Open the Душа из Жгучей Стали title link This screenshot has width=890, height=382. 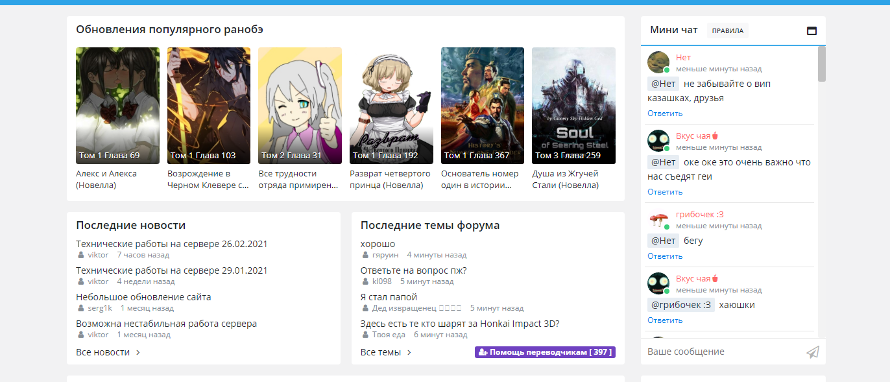pos(566,179)
